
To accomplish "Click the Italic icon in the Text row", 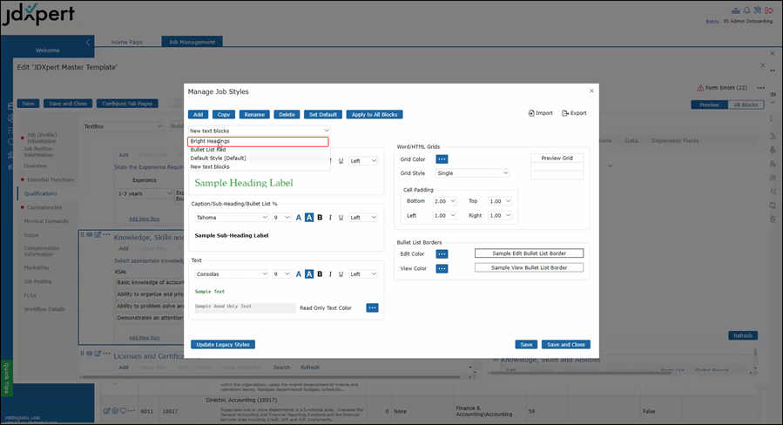I will pyautogui.click(x=330, y=273).
